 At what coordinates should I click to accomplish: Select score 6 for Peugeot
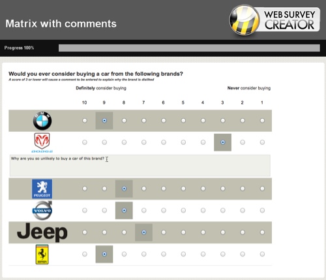[164, 189]
